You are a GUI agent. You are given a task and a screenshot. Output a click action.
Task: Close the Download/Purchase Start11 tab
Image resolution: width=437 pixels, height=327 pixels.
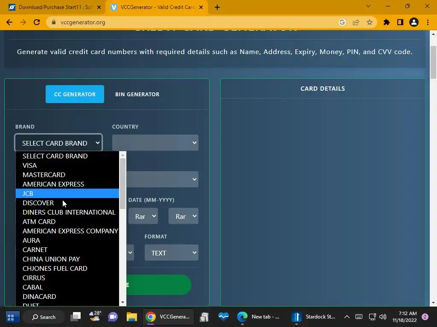click(x=99, y=7)
